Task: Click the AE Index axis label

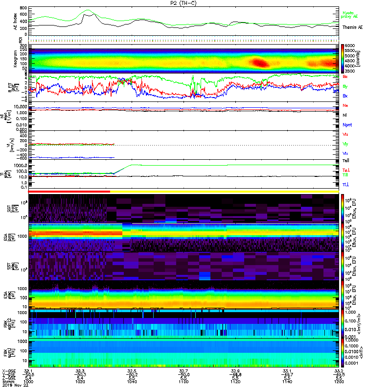Action: 15,22
